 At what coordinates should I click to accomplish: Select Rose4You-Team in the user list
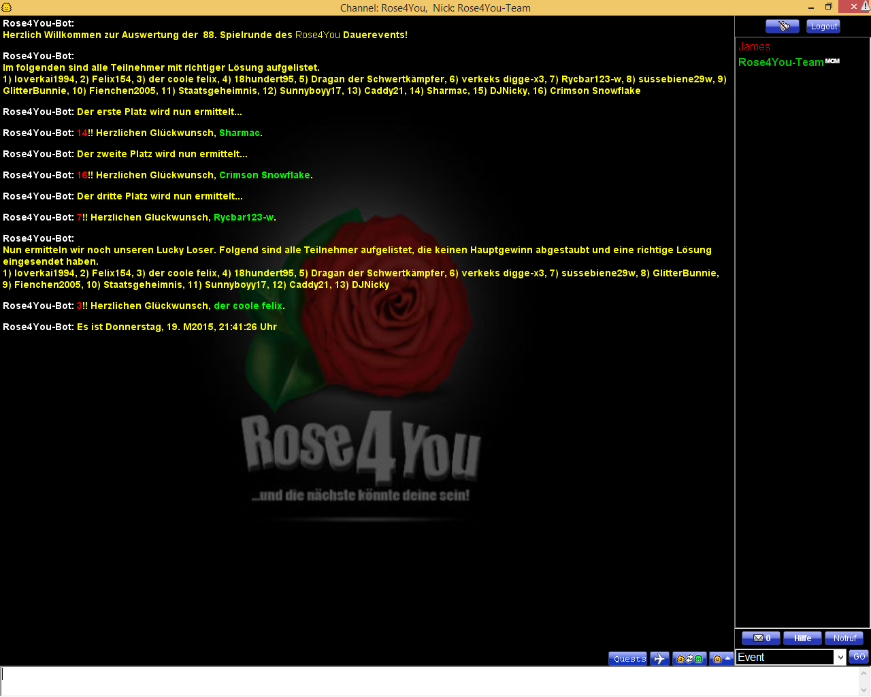tap(780, 63)
